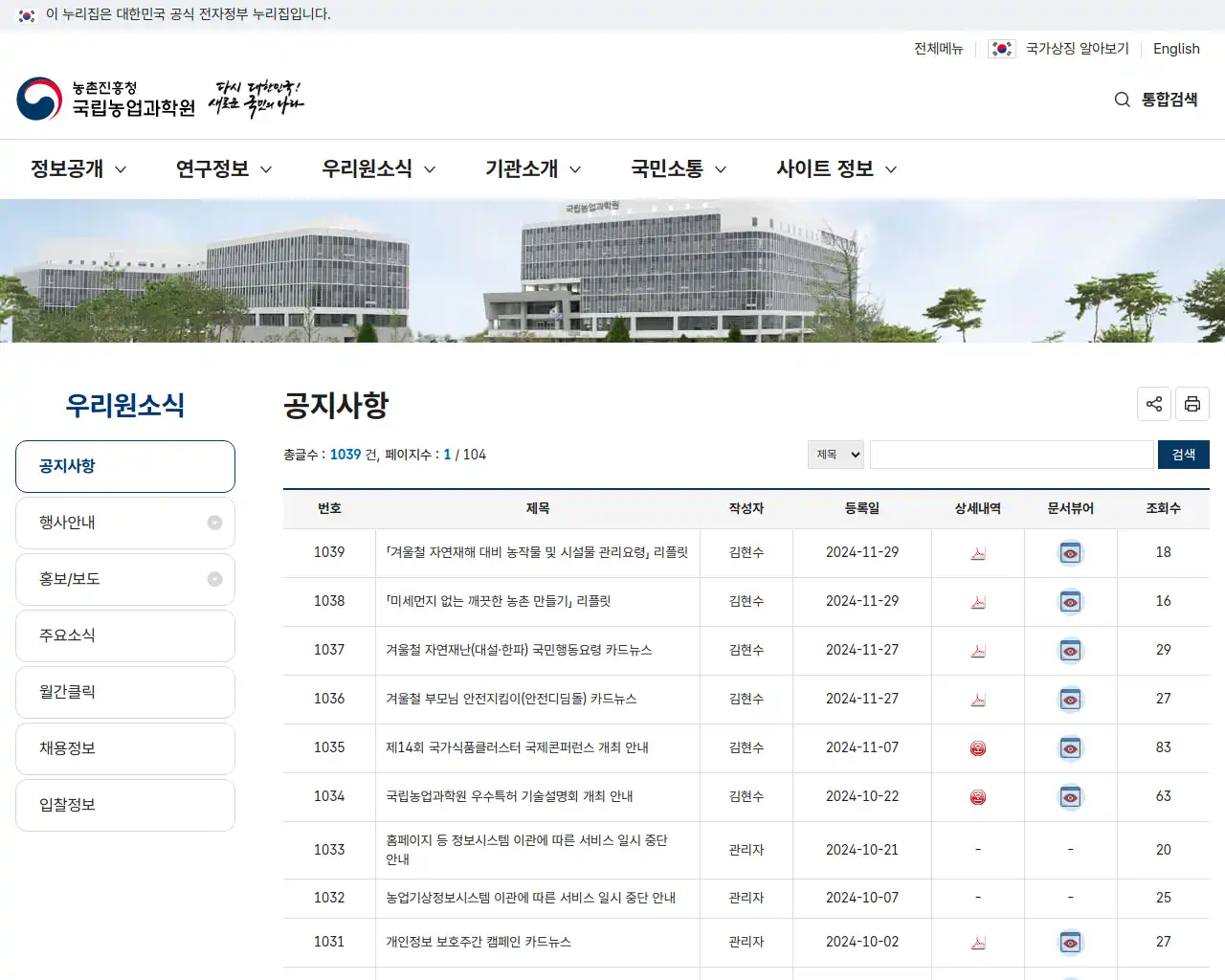
Task: Expand the 우리원소식 top menu
Action: [x=379, y=169]
